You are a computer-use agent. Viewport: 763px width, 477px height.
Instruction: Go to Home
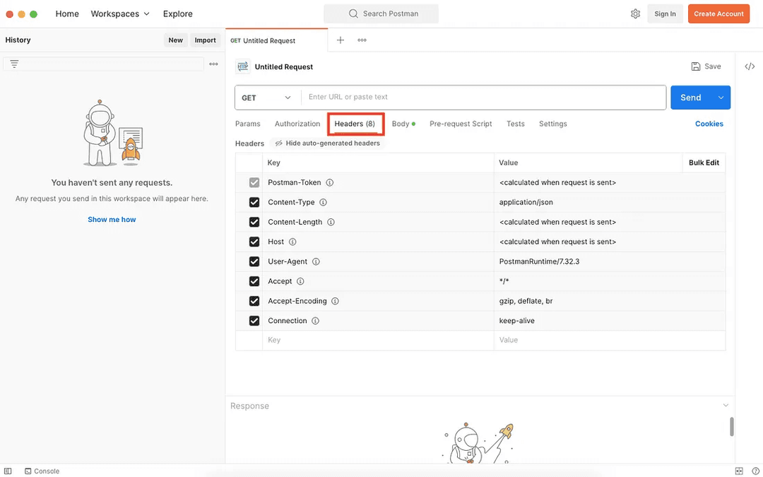pyautogui.click(x=67, y=13)
